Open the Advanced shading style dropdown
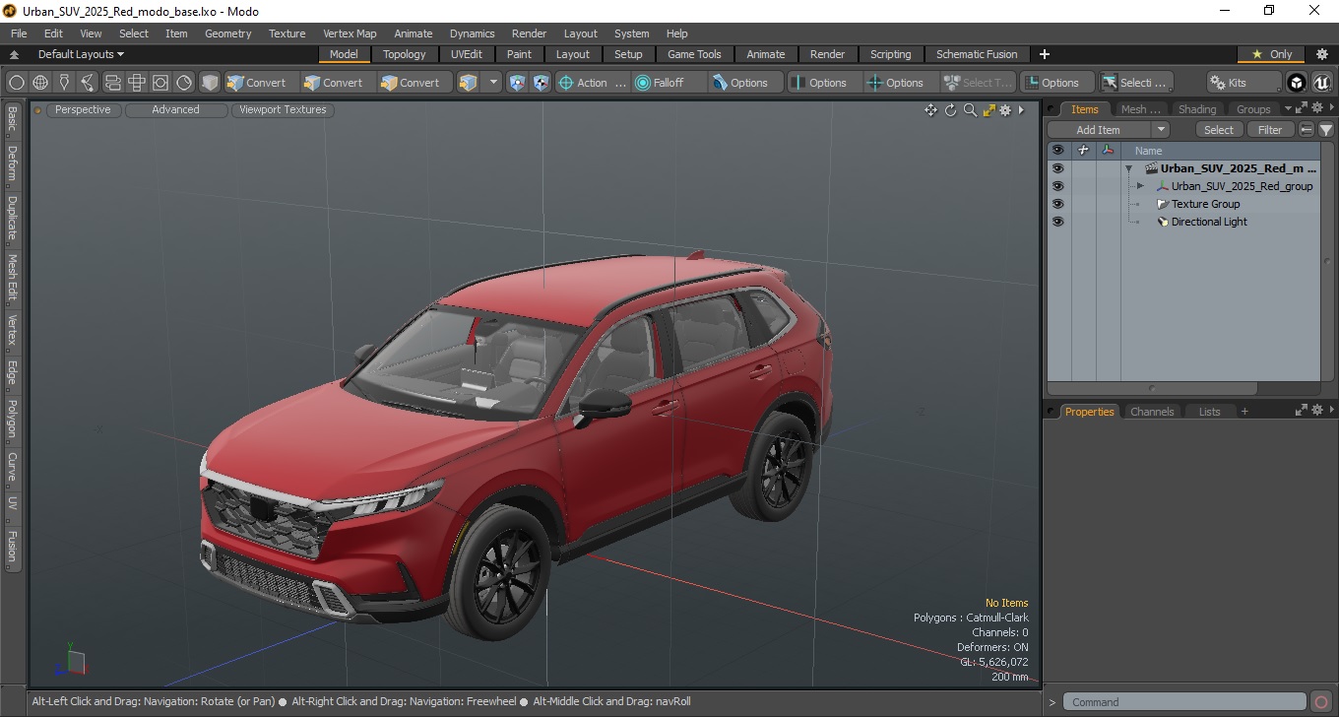Viewport: 1339px width, 717px height. (x=175, y=110)
